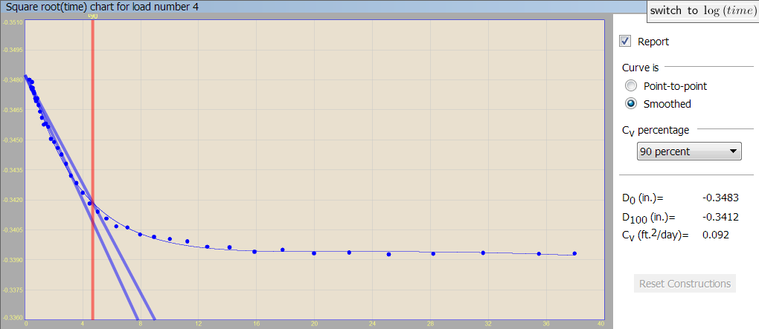Click the Reset Constructions button
The width and height of the screenshot is (759, 329).
coord(684,284)
